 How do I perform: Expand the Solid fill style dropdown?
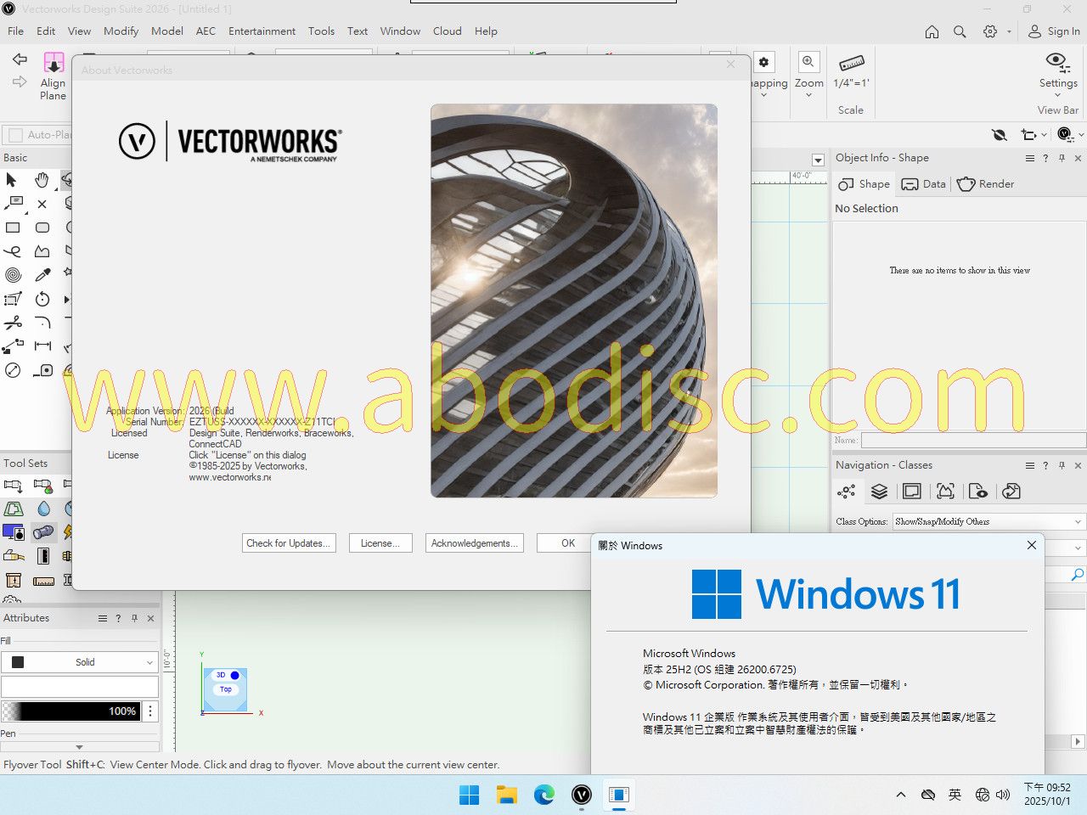point(149,662)
